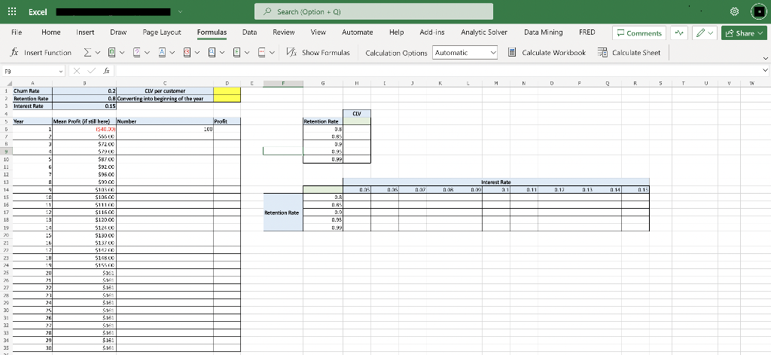Select the "Churn Rate" cell
Screen dimensions: 771x355
32,90
